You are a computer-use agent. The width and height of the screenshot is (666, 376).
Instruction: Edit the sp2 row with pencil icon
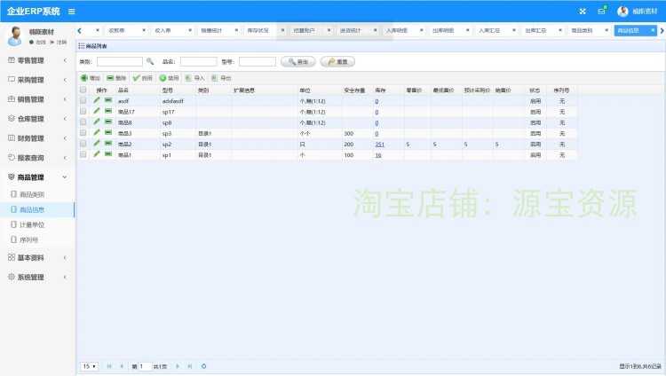pos(97,144)
